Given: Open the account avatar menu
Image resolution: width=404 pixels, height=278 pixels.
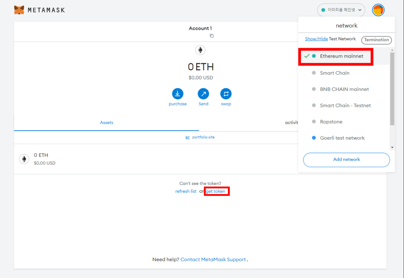Looking at the screenshot, I should (x=378, y=10).
